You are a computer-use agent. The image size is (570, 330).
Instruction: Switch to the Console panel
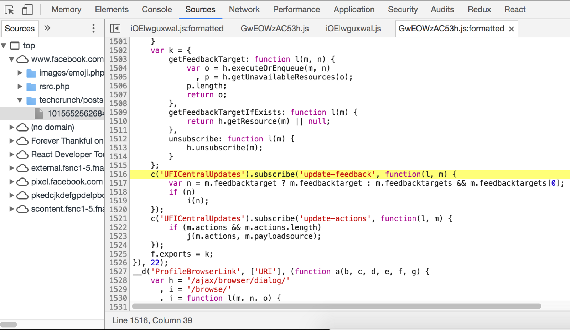click(157, 10)
